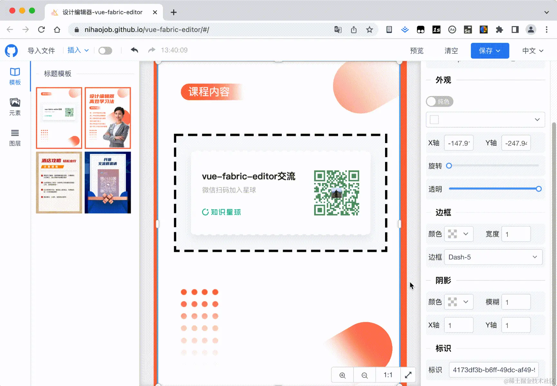Click the QR code image on canvas

pos(336,193)
